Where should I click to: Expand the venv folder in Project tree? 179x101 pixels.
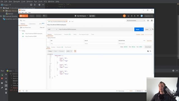click(4, 11)
